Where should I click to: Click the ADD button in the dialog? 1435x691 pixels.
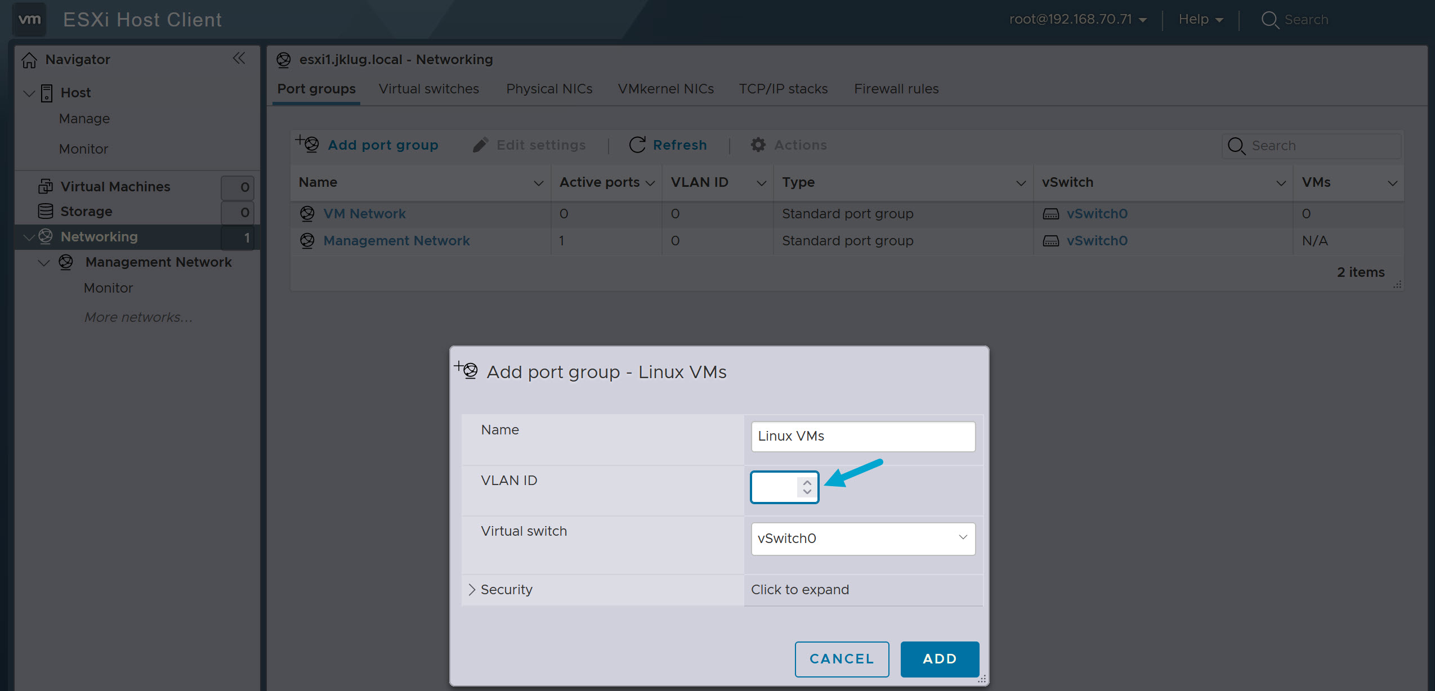pos(939,659)
